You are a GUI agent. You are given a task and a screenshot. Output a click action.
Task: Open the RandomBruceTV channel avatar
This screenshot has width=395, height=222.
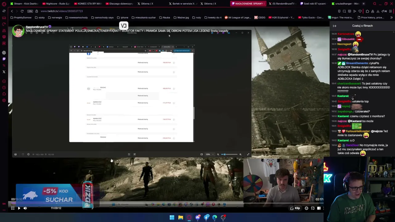point(18,31)
